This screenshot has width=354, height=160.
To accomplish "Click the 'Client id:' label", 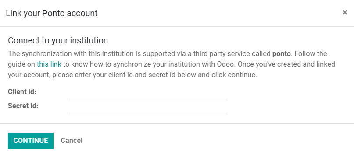I will [x=22, y=92].
